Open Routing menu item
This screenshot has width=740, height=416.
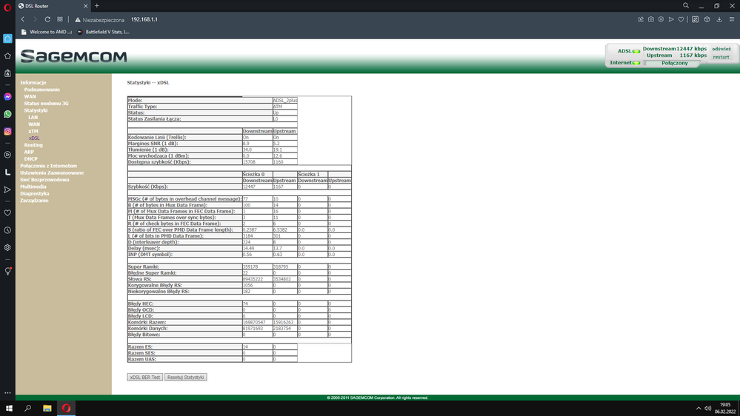(x=33, y=145)
